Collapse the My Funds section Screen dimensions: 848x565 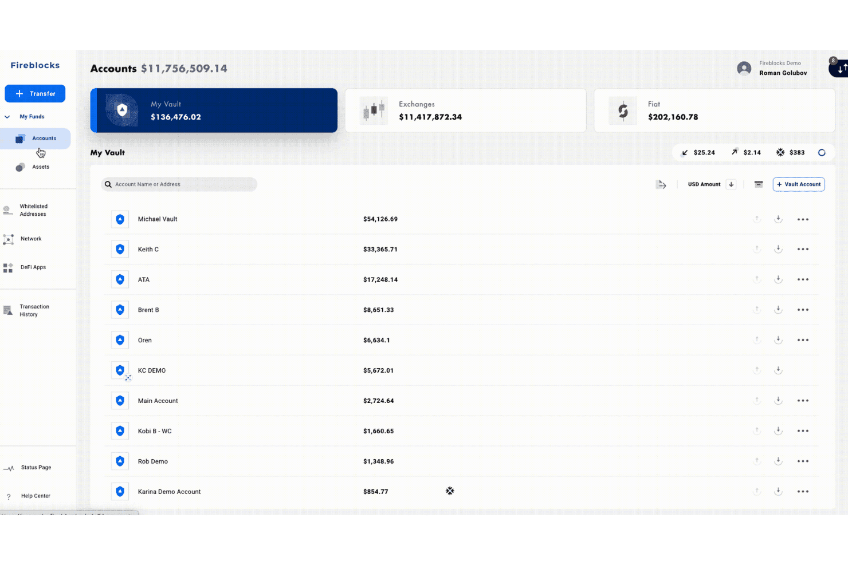(7, 117)
